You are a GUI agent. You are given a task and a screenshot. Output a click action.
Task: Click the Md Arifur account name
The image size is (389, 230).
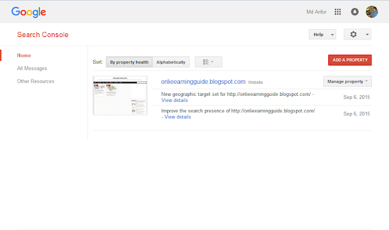click(x=316, y=12)
